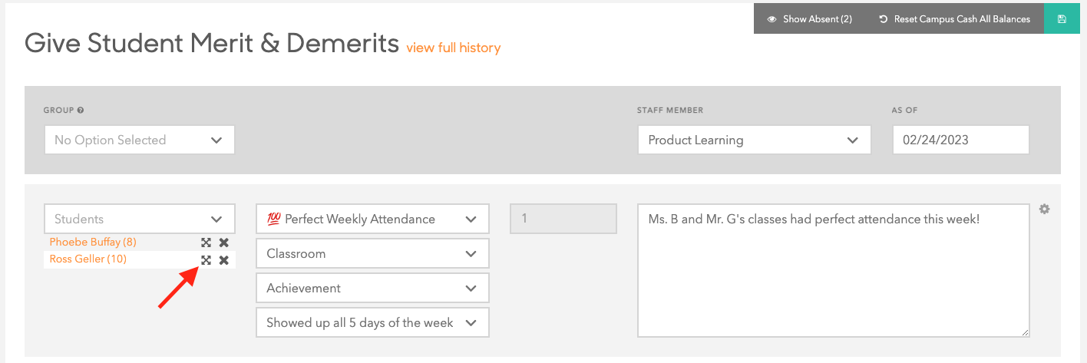The image size is (1087, 363).
Task: Expand the Students selector dropdown
Action: (139, 219)
